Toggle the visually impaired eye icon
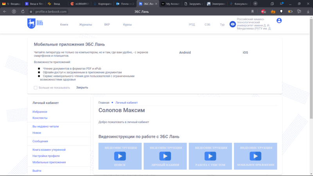313x176 pixels. point(232,24)
